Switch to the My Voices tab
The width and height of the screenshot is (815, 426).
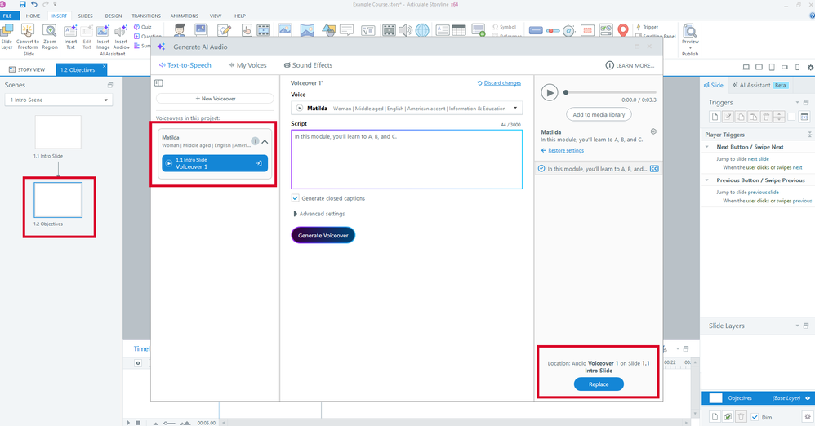tap(248, 65)
